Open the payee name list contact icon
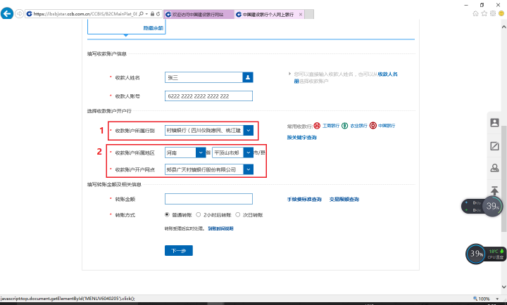Image resolution: width=507 pixels, height=305 pixels. tap(247, 77)
